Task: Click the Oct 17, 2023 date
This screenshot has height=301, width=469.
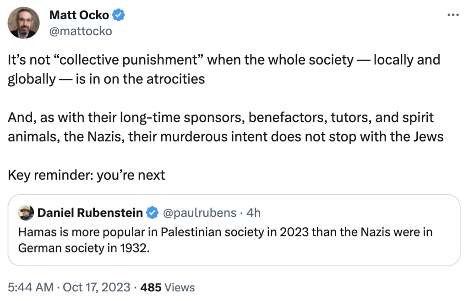Action: point(96,287)
